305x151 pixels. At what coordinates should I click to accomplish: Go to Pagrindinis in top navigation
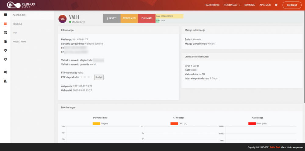pos(212,5)
